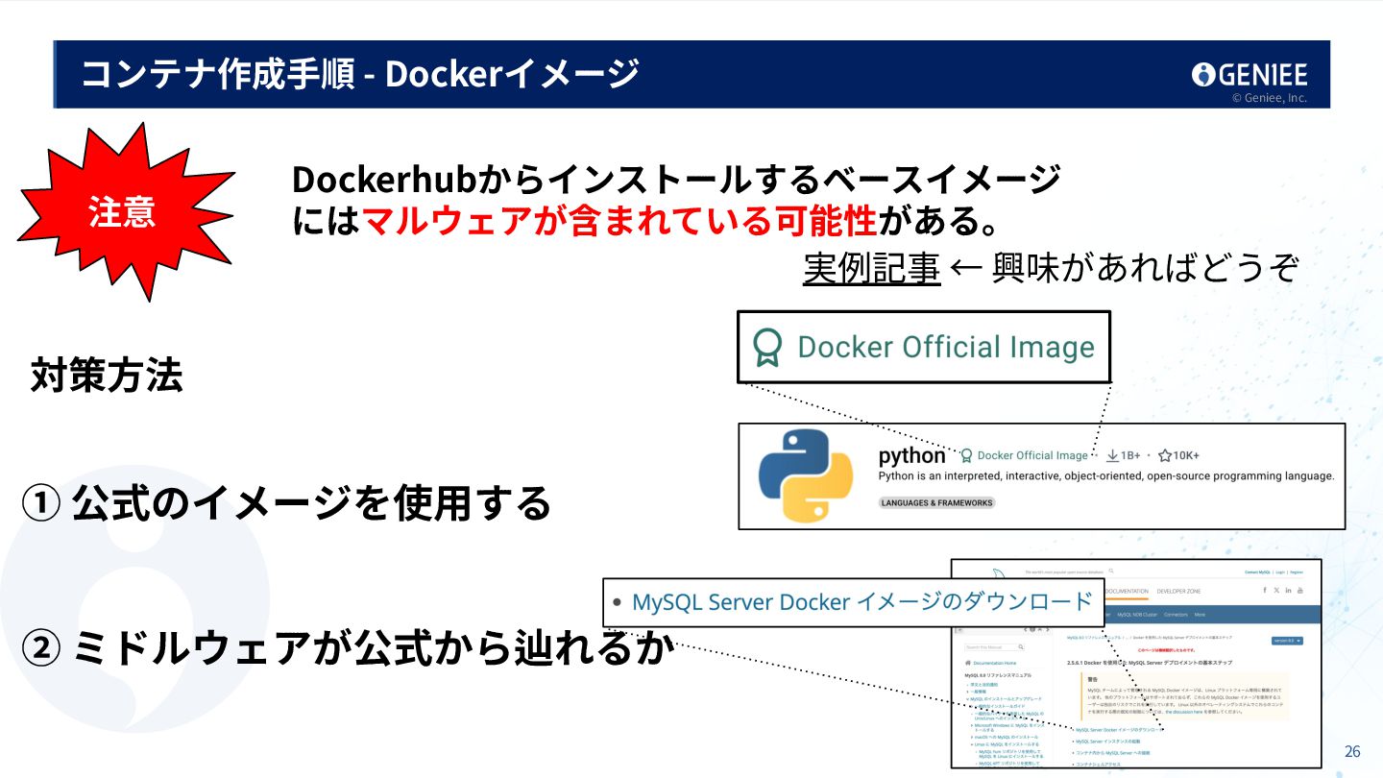Click the Python logo in the Docker Hub card

(806, 475)
